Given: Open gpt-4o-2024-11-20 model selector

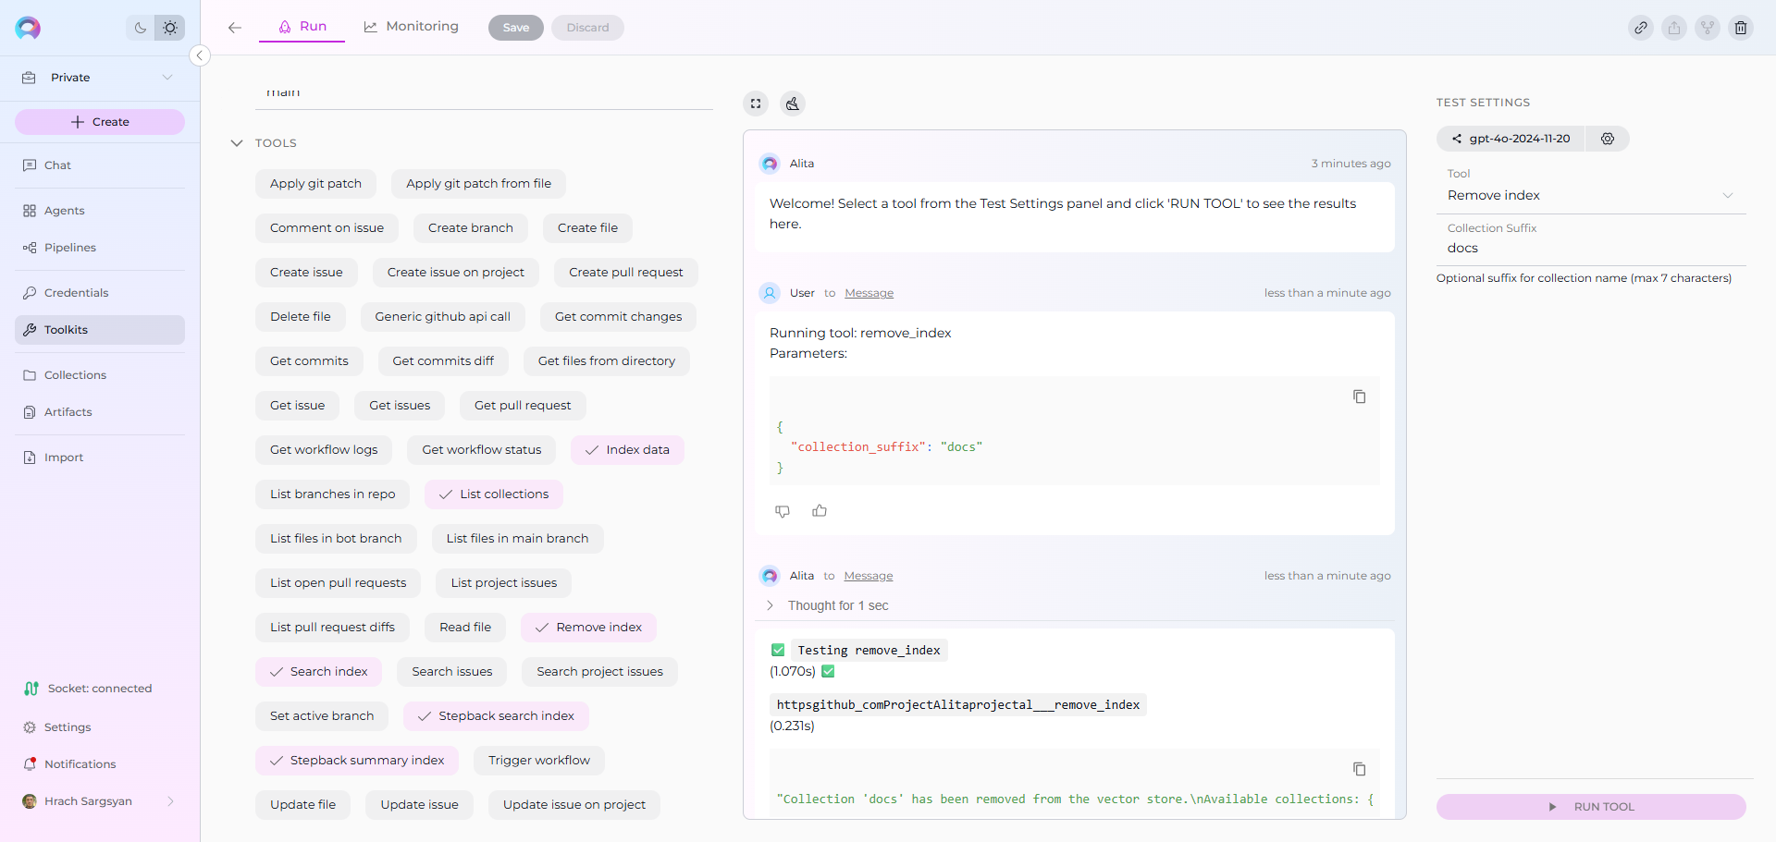Looking at the screenshot, I should pyautogui.click(x=1511, y=139).
